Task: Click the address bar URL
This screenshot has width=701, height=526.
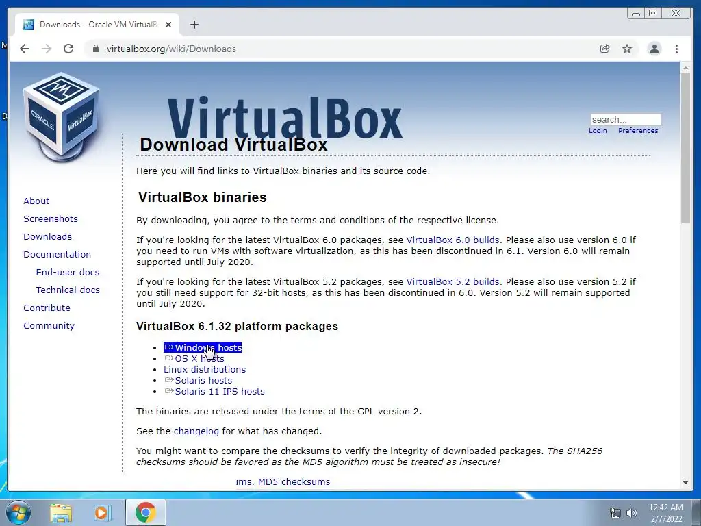Action: [x=171, y=49]
